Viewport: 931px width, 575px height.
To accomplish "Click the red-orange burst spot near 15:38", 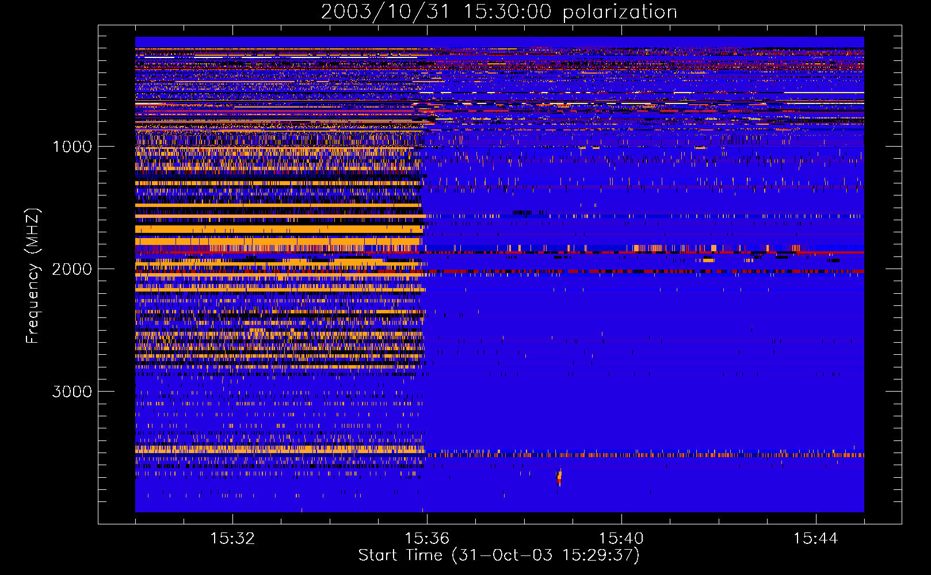I will (559, 477).
